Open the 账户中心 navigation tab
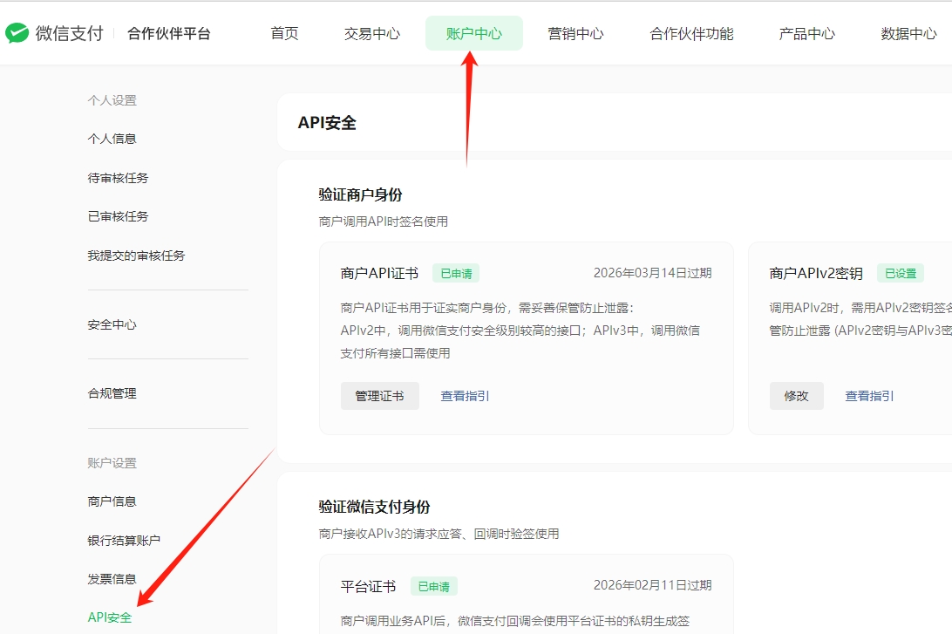The height and width of the screenshot is (634, 952). (473, 33)
